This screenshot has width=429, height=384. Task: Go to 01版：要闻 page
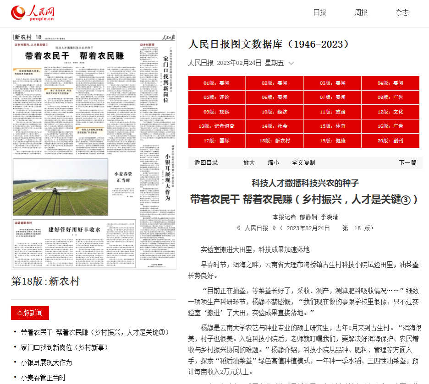[216, 83]
